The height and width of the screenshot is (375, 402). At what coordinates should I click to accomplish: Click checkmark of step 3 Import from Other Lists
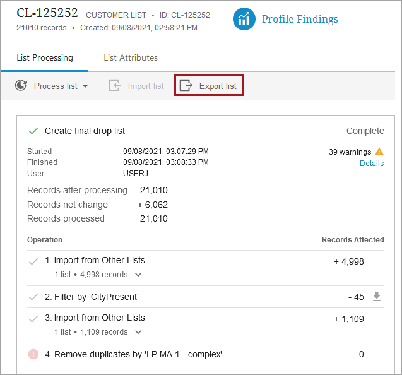point(33,319)
